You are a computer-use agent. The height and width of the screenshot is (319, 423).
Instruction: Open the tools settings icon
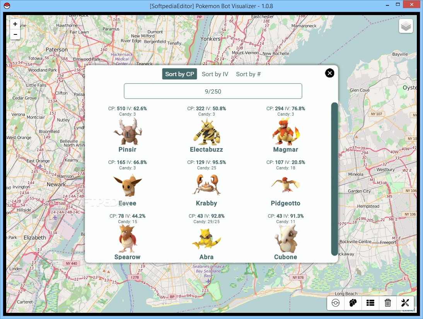pyautogui.click(x=405, y=303)
